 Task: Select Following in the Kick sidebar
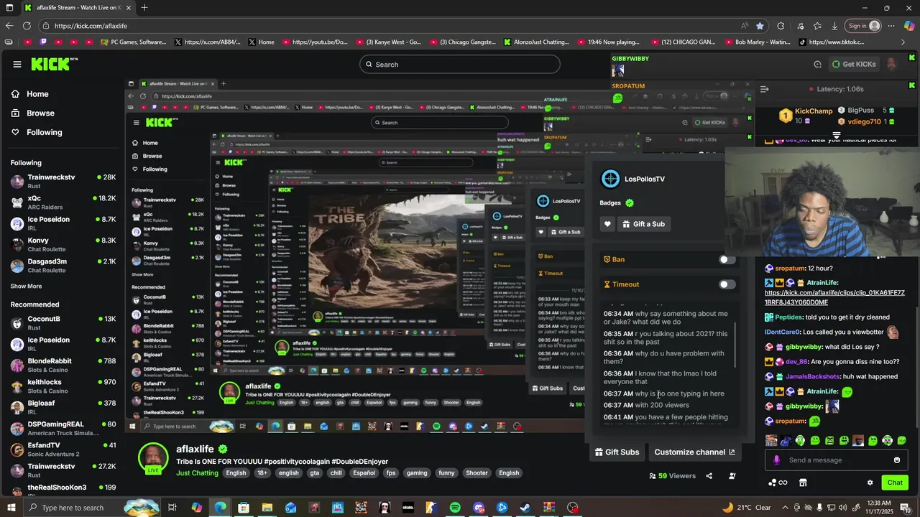click(44, 132)
